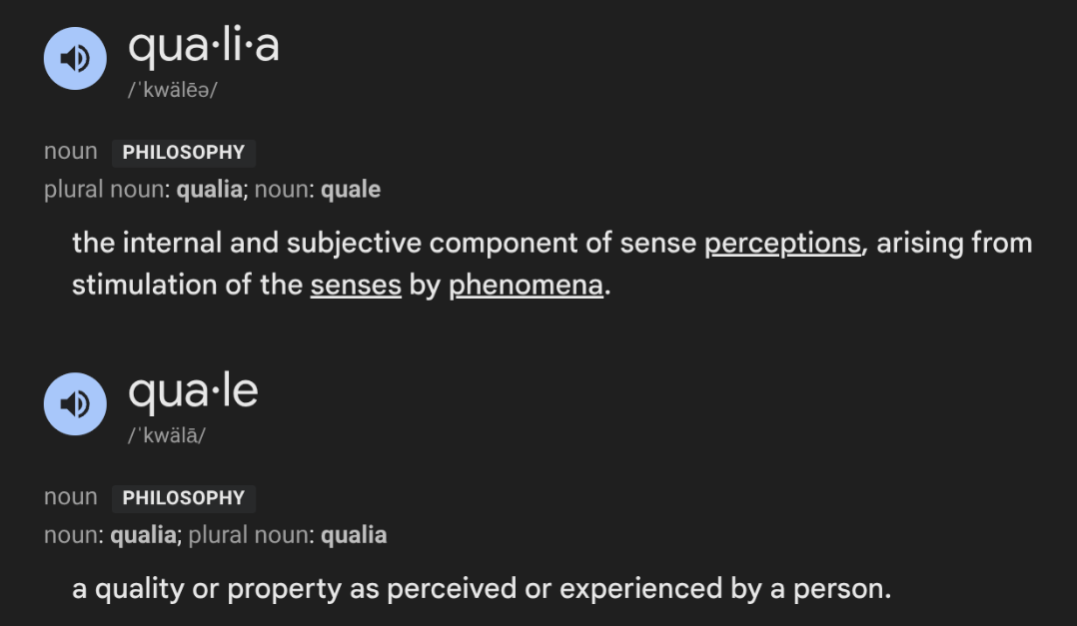
Task: Click bold 'qualia' after 'plural noun:' under qua·le
Action: coord(354,535)
